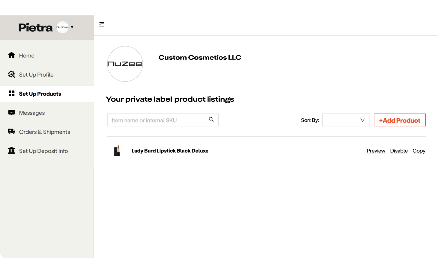438x258 pixels.
Task: Click the NuZee company logo circle
Action: click(125, 64)
